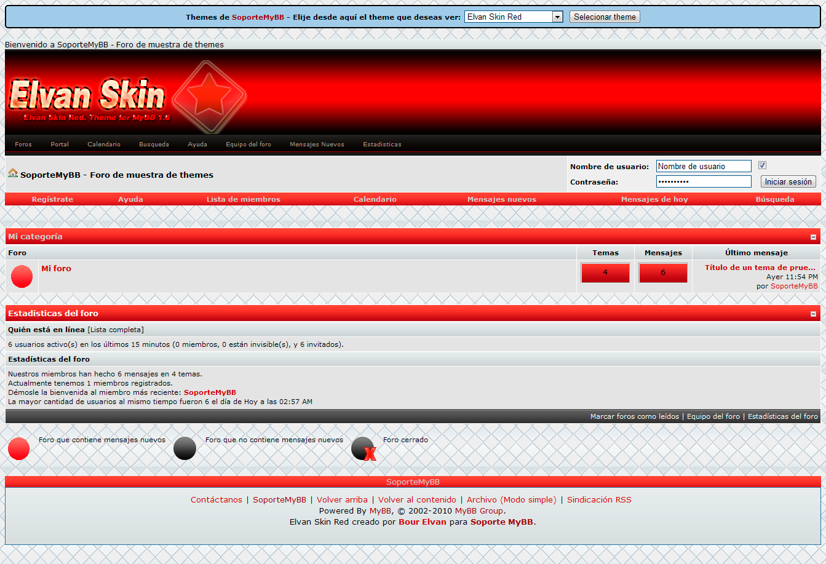This screenshot has height=564, width=826.
Task: Open Archivo (Modo simple) link
Action: click(512, 500)
